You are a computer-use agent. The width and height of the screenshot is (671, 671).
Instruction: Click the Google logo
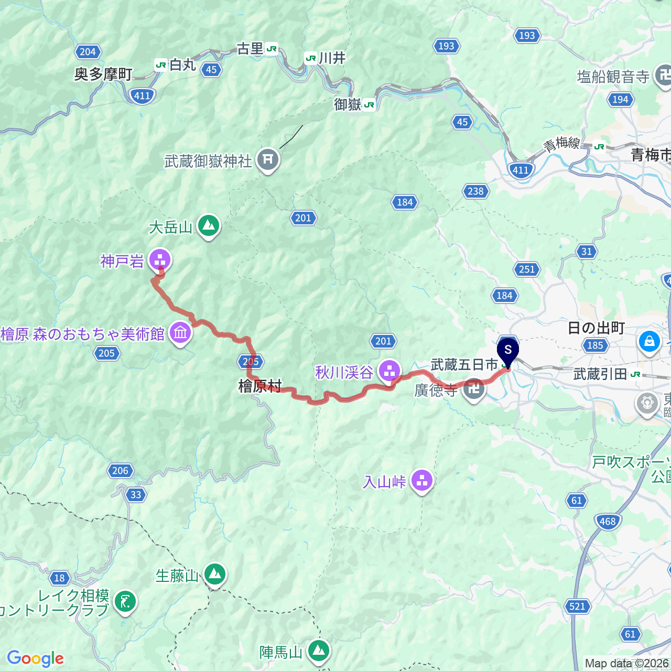tap(35, 658)
